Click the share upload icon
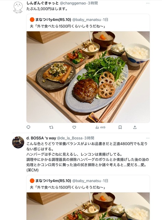 point(135,127)
